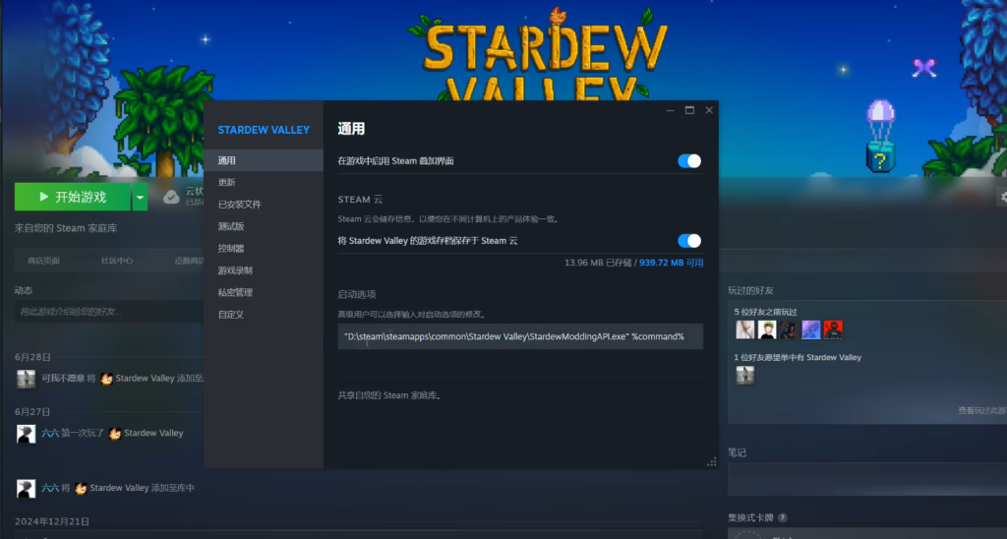Click the red-and-black friend avatar
The width and height of the screenshot is (1007, 539).
pos(833,329)
